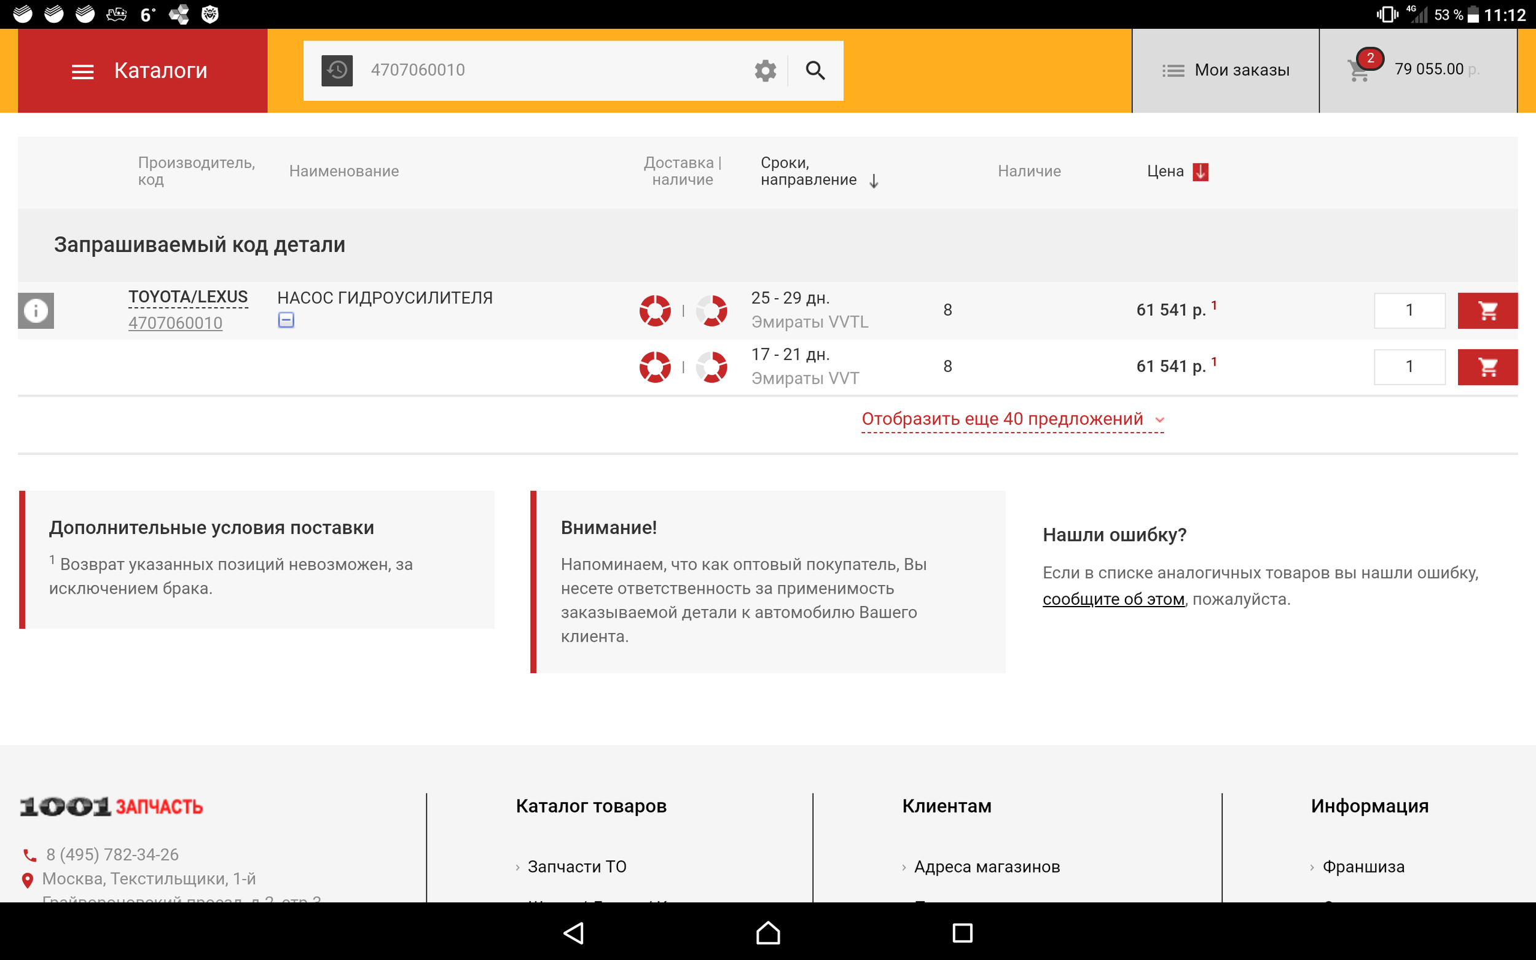The height and width of the screenshot is (960, 1536).
Task: Click Производитель, код column header
Action: pyautogui.click(x=196, y=171)
